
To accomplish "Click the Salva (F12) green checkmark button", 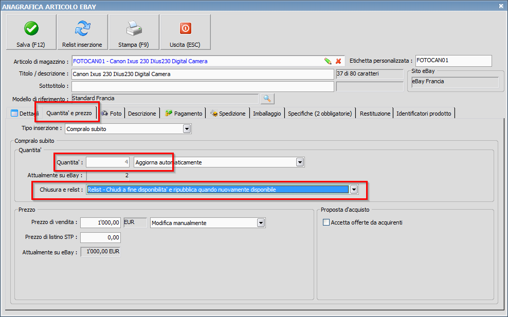I will click(31, 32).
